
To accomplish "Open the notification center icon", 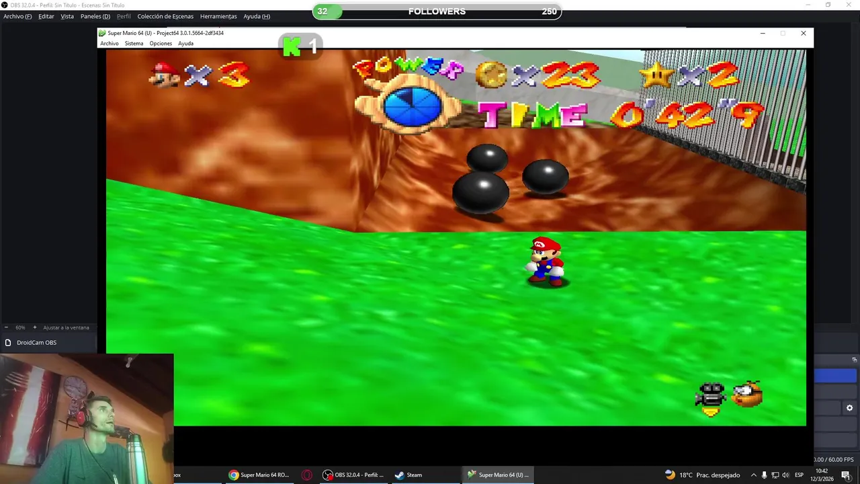I will [x=846, y=475].
